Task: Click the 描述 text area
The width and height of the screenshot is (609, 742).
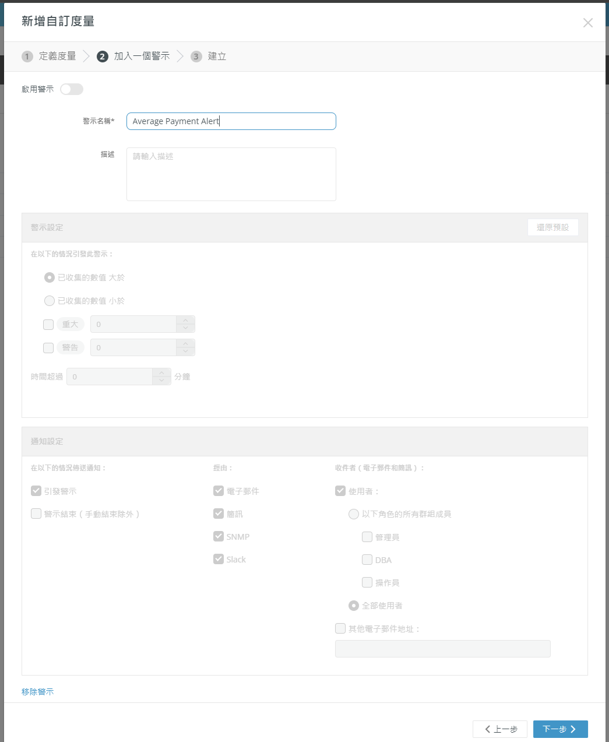Action: [x=231, y=174]
